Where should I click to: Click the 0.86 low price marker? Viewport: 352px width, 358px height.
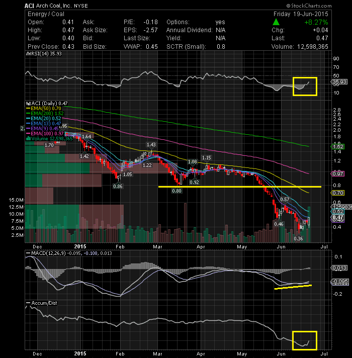[118, 187]
